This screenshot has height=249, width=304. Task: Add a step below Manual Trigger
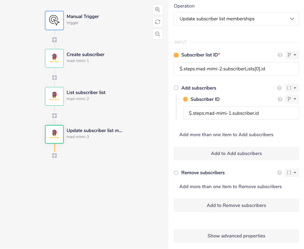[54, 40]
